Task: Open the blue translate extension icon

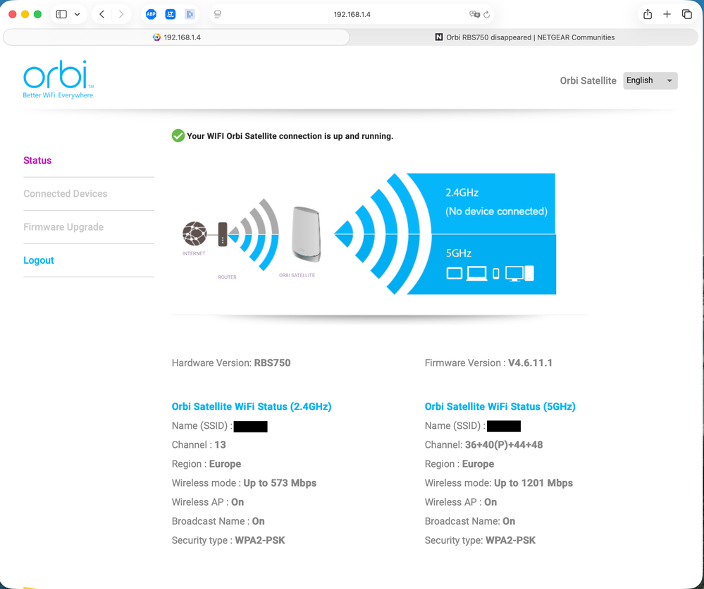Action: pos(170,14)
